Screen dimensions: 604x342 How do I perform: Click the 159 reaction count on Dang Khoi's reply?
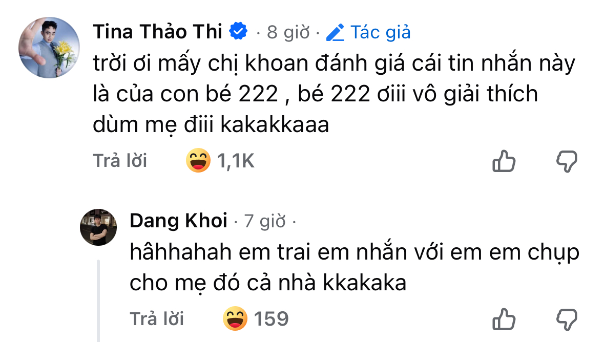point(271,318)
